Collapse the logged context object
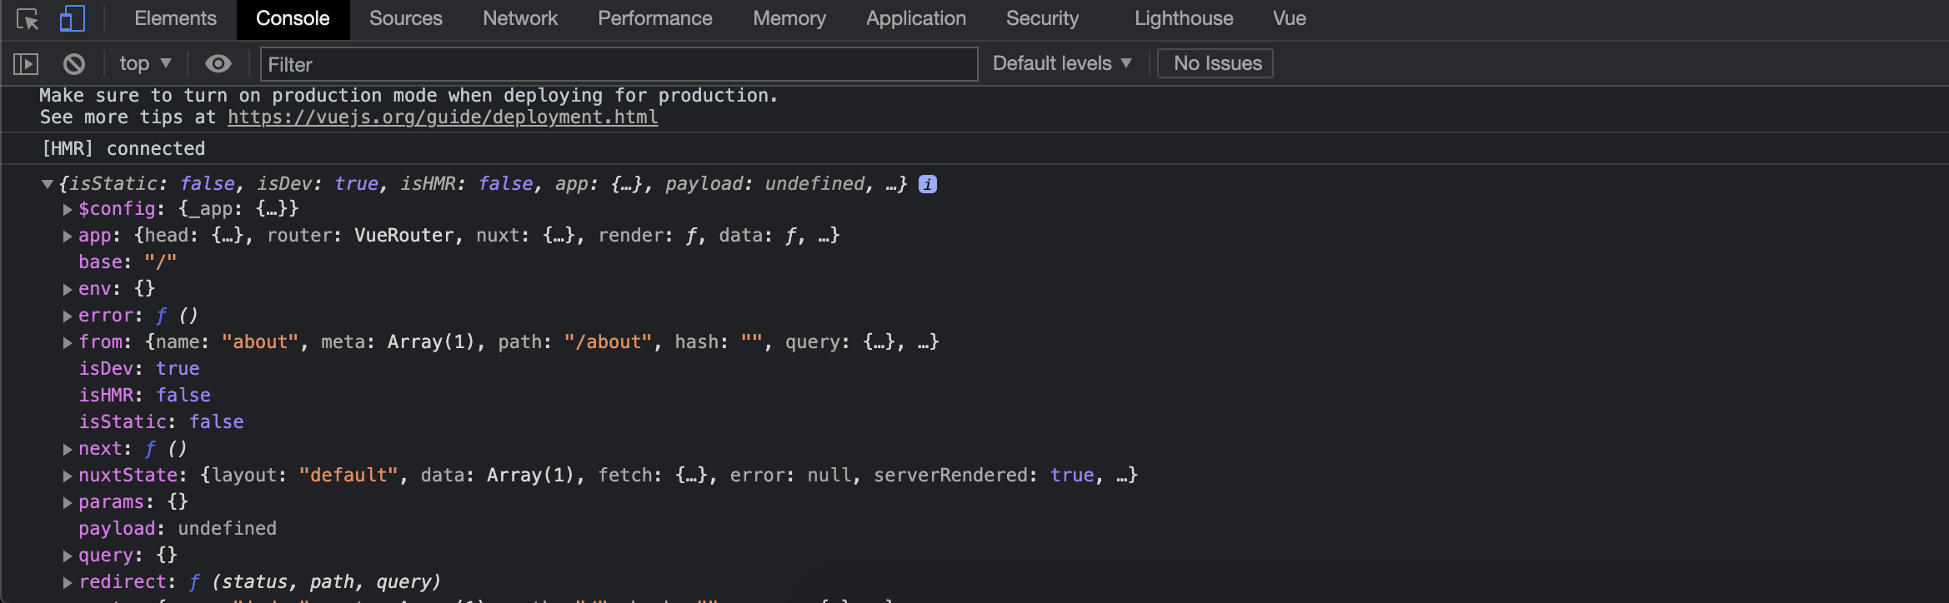 coord(48,184)
